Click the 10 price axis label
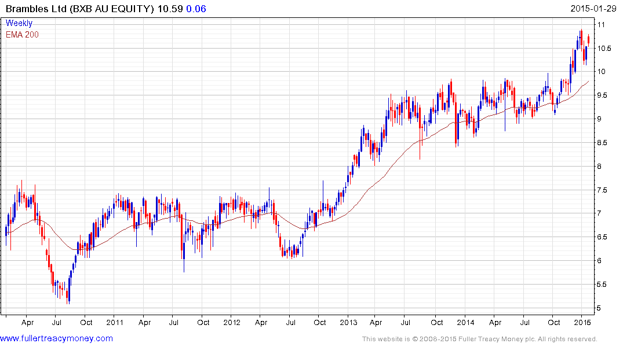The image size is (623, 347). tap(601, 72)
